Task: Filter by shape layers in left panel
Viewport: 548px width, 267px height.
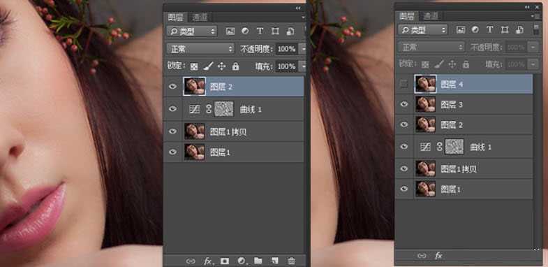Action: pos(275,31)
